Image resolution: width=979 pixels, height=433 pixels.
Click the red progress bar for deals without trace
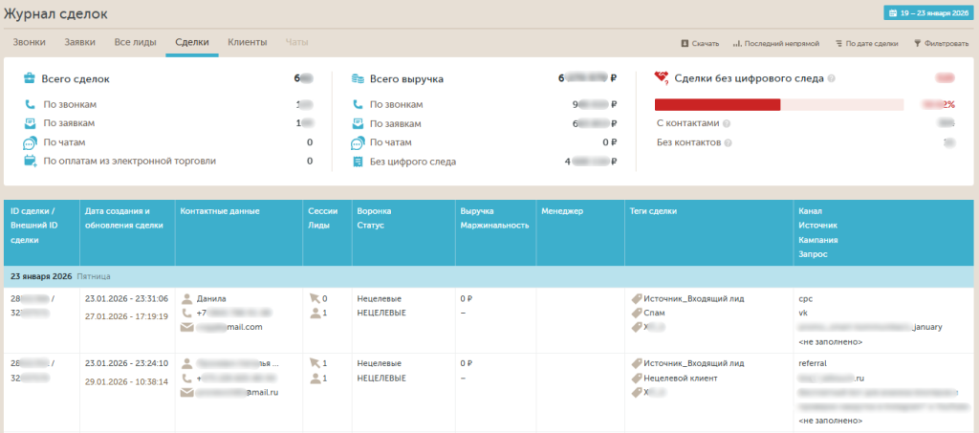click(717, 104)
